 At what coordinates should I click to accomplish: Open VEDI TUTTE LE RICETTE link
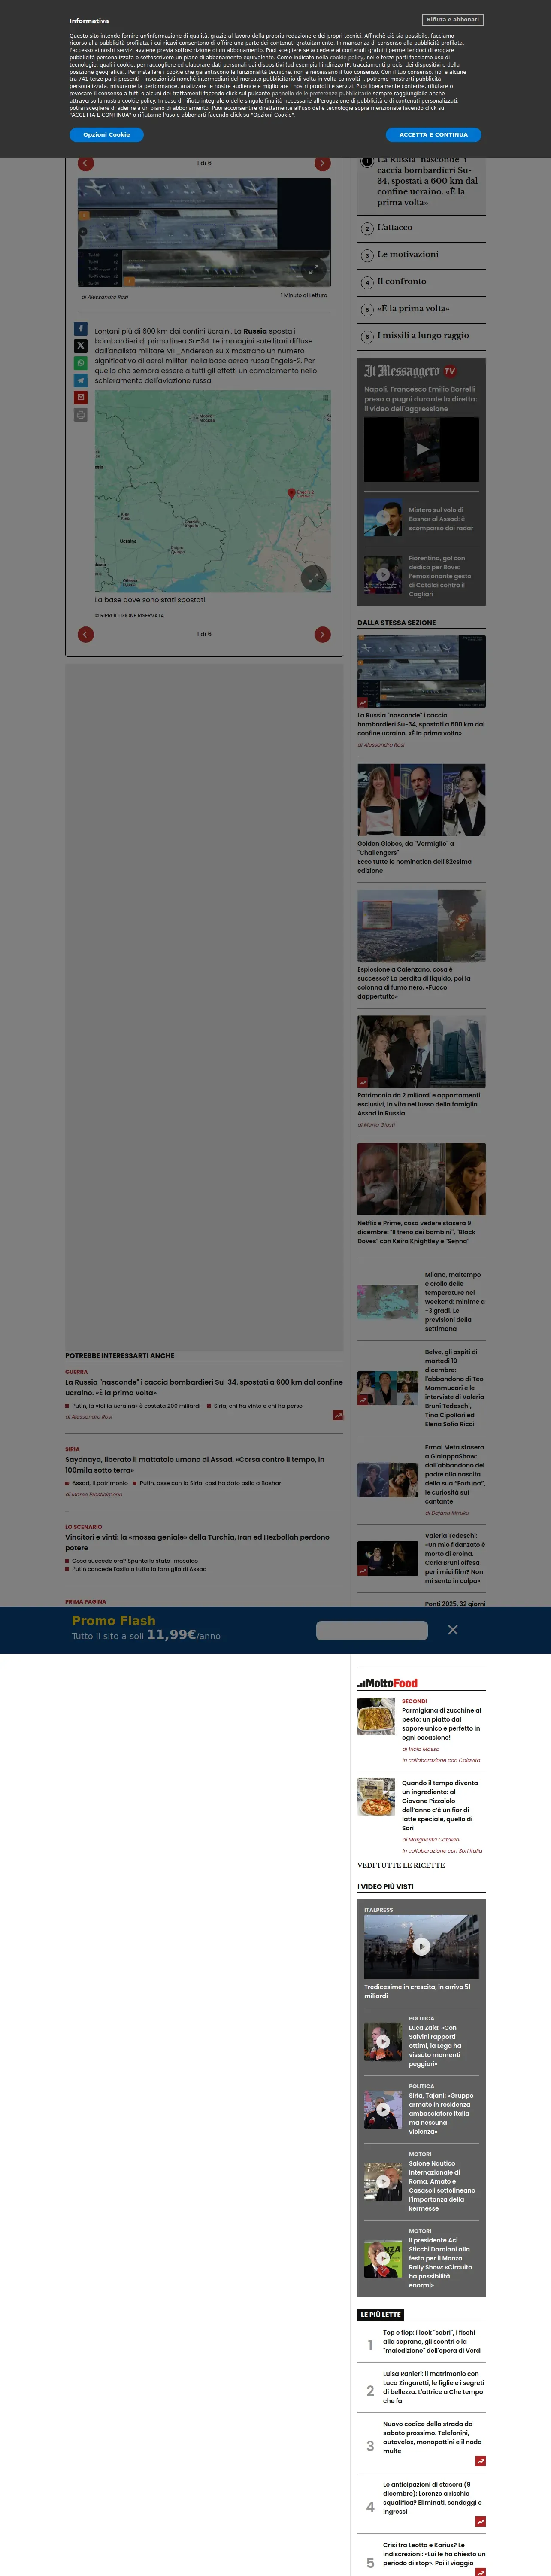(401, 1865)
